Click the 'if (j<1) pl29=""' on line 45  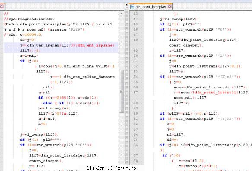pyautogui.click(x=180, y=24)
